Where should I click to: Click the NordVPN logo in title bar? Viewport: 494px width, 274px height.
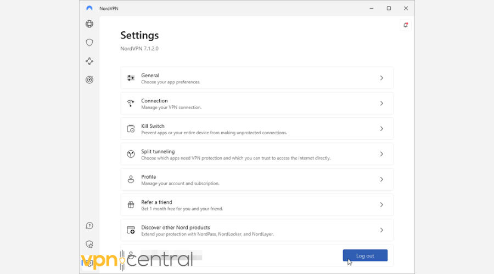tap(89, 8)
